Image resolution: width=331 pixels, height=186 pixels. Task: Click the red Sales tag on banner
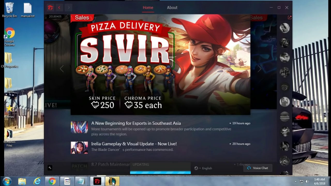[x=82, y=18]
